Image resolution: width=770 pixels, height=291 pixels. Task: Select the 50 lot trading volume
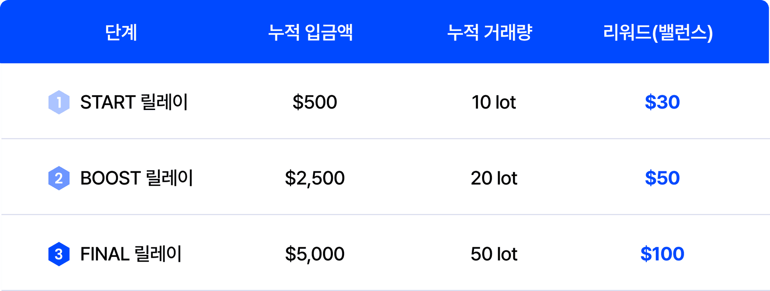[494, 254]
